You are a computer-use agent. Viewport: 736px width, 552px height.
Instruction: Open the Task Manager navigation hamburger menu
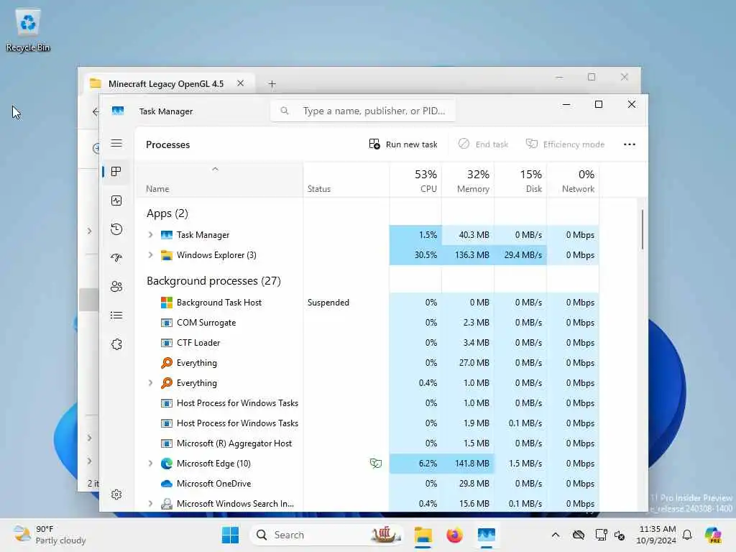(x=116, y=144)
